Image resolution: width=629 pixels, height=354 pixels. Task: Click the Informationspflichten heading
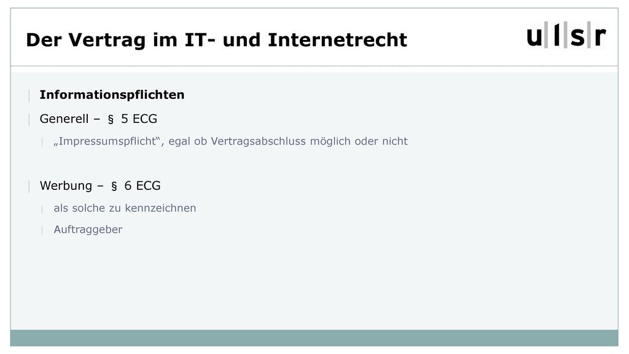(112, 95)
